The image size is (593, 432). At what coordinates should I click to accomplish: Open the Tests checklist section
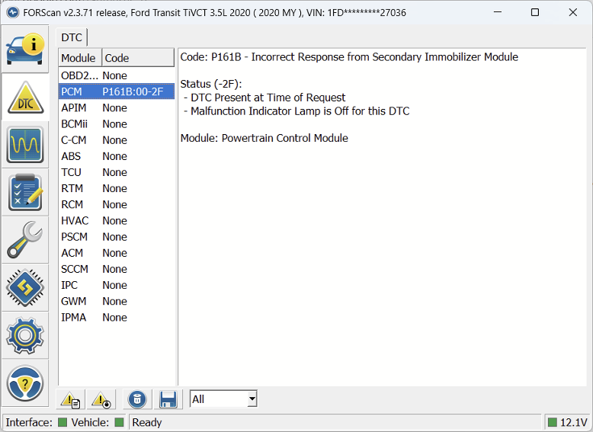click(25, 192)
